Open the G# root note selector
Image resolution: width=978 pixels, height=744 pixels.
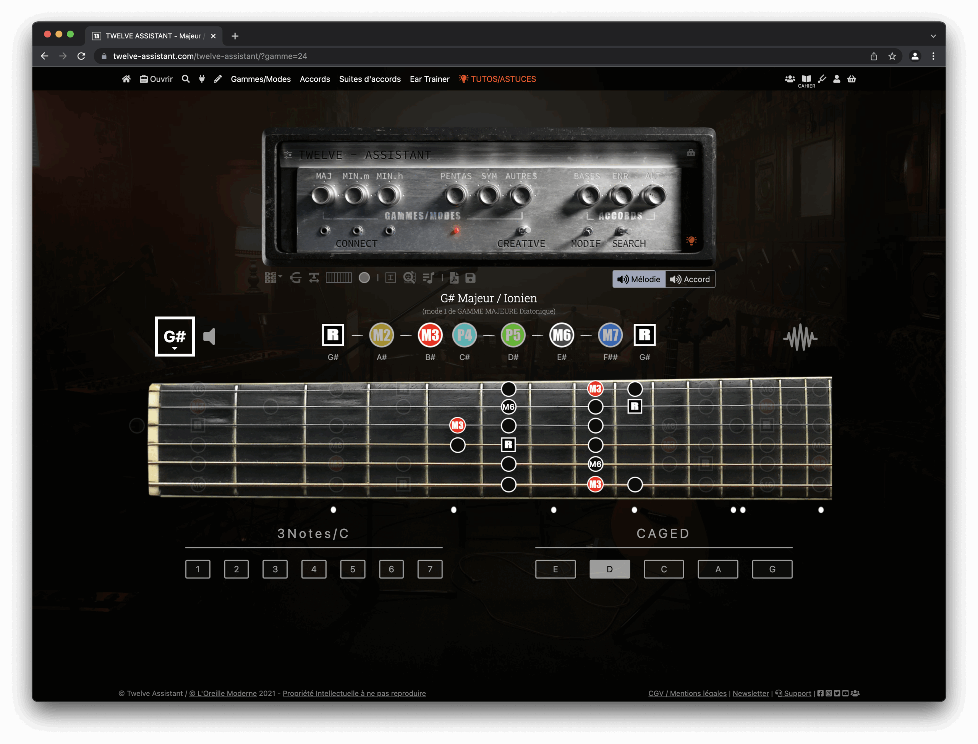coord(175,336)
